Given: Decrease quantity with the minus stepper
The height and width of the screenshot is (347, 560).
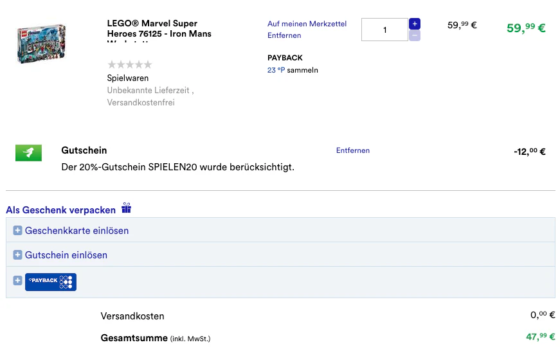Looking at the screenshot, I should tap(414, 35).
